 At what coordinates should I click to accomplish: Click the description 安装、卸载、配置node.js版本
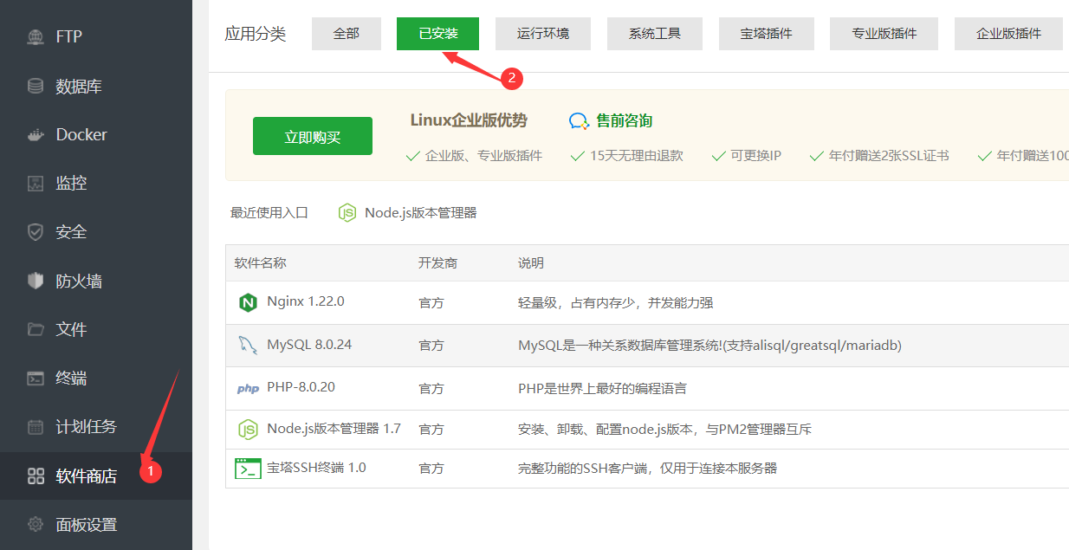click(664, 430)
